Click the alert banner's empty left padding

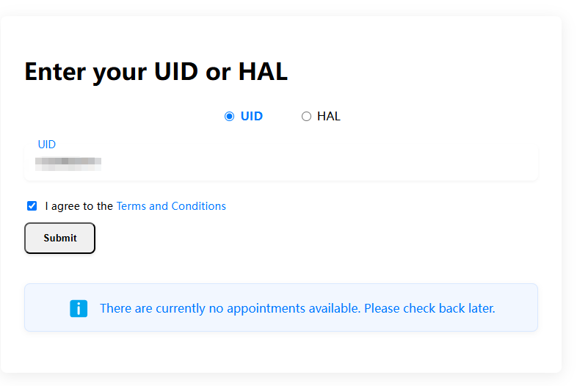[46, 308]
